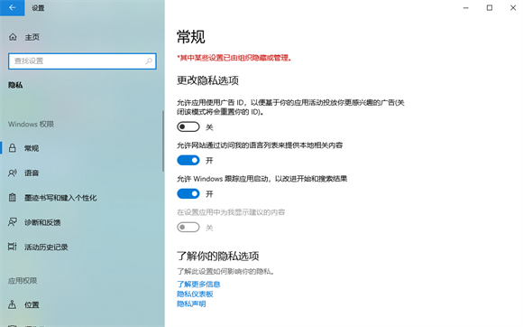This screenshot has height=327, width=523.
Task: Click the feedback icon beside 诊断和反馈
Action: click(x=13, y=222)
